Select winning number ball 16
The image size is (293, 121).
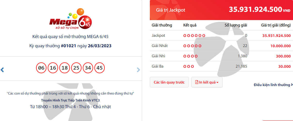tap(53, 68)
